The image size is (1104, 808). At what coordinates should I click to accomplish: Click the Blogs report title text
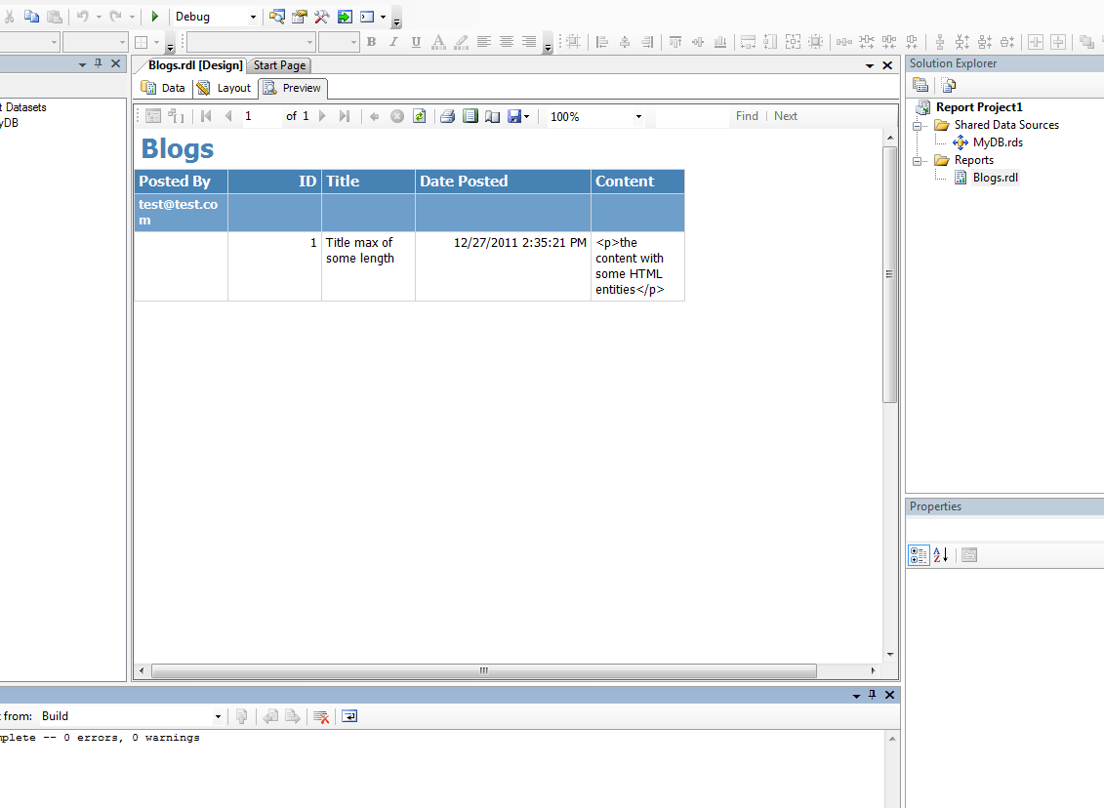178,149
